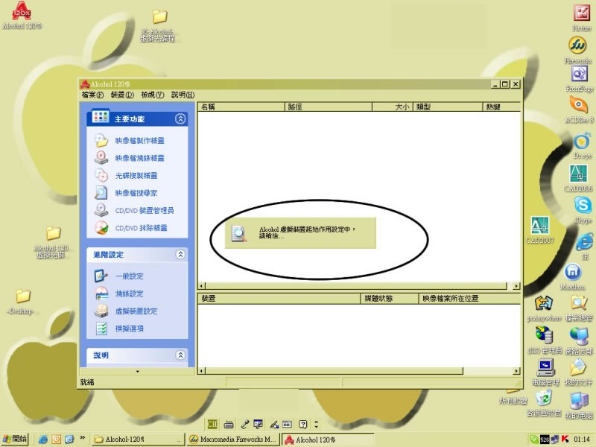Select the 我的文件 desktop icon
Viewport: 596px width, 447px height.
(x=579, y=372)
